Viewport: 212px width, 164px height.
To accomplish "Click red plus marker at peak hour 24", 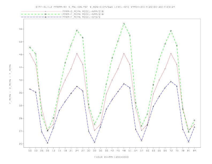I will (77, 54).
